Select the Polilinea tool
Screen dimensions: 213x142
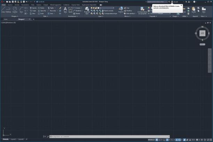tap(8, 10)
